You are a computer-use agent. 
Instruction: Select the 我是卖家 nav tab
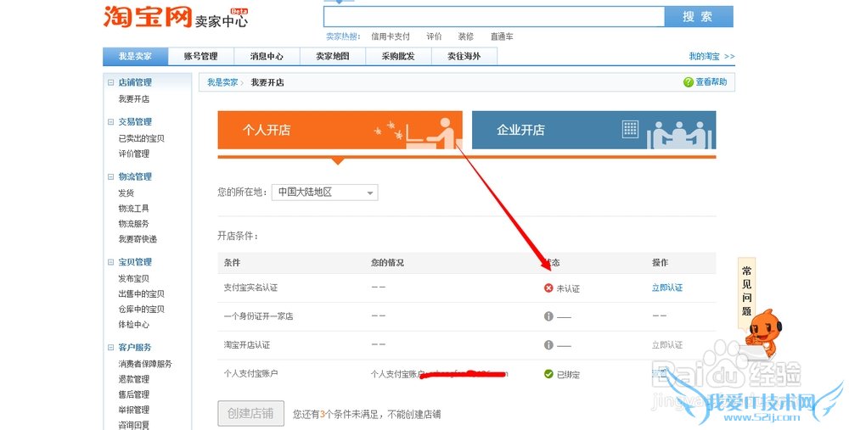tap(135, 56)
